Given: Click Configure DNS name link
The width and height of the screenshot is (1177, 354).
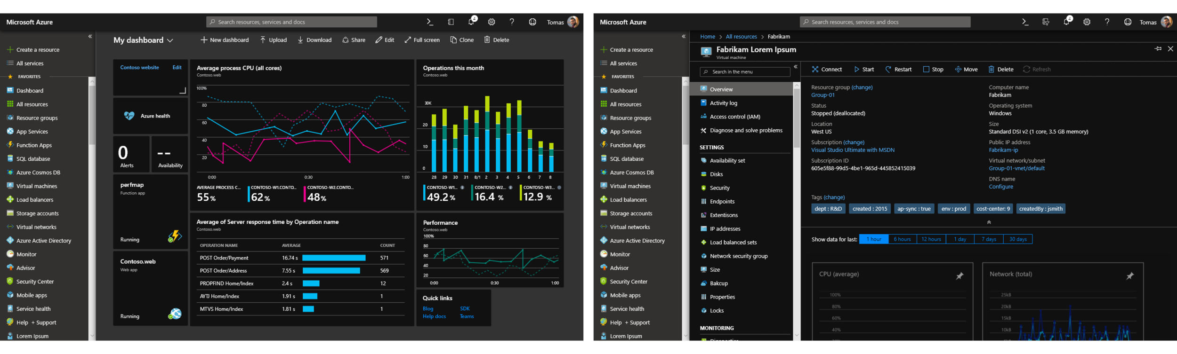Looking at the screenshot, I should 1001,187.
